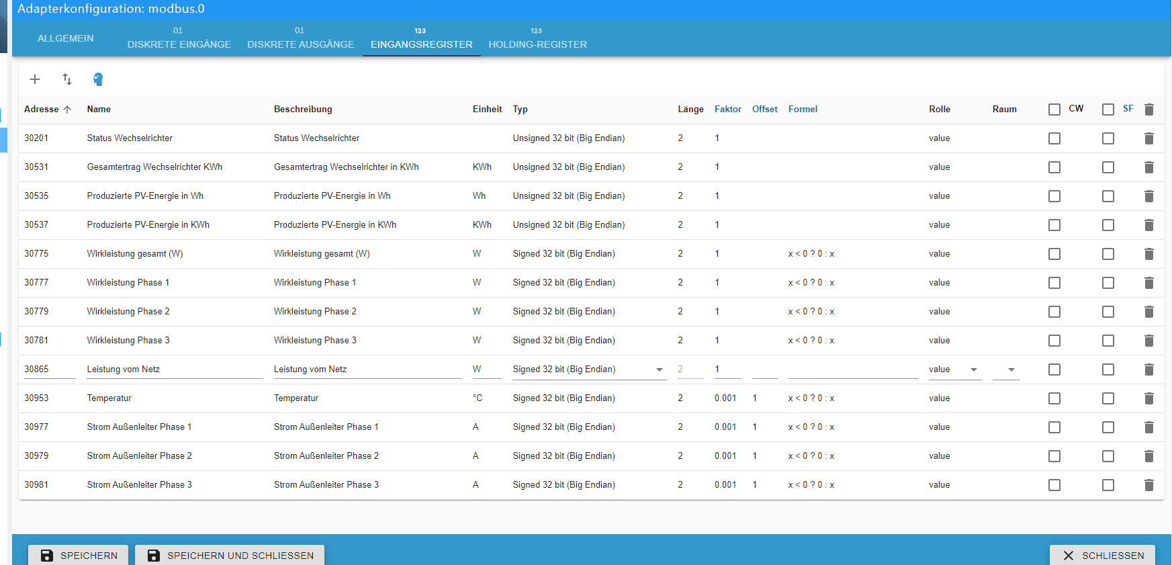
Task: Click the Formel input field in row 30865
Action: (852, 370)
